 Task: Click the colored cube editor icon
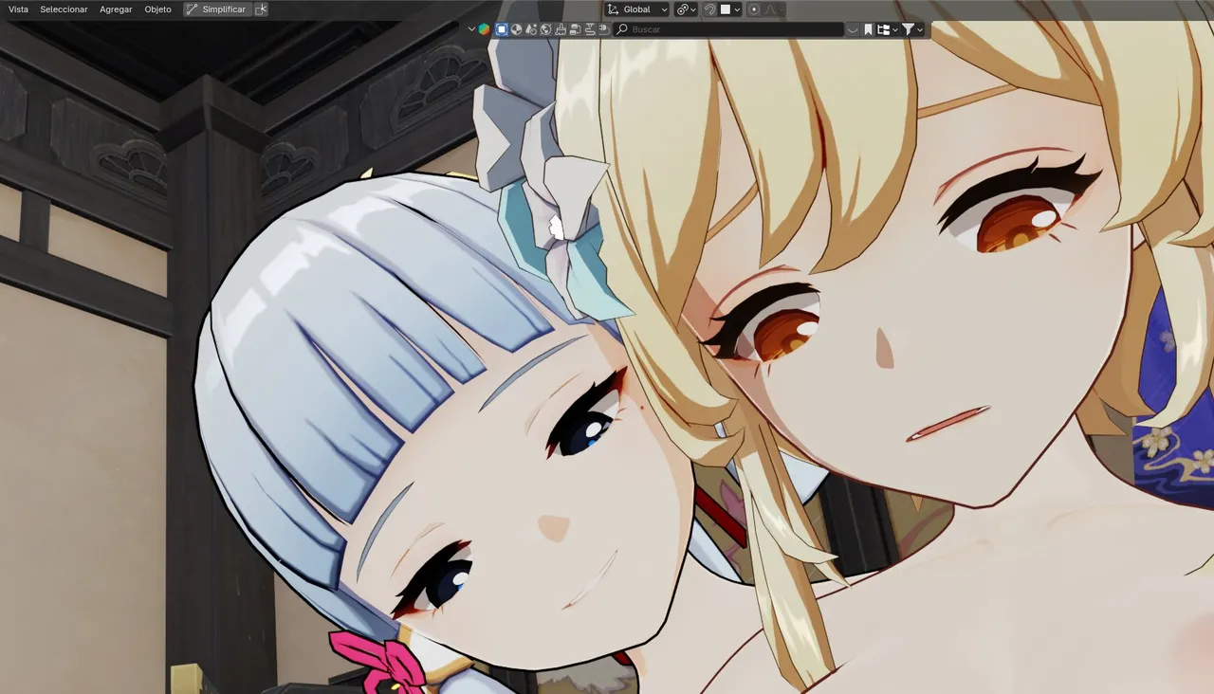(x=484, y=29)
